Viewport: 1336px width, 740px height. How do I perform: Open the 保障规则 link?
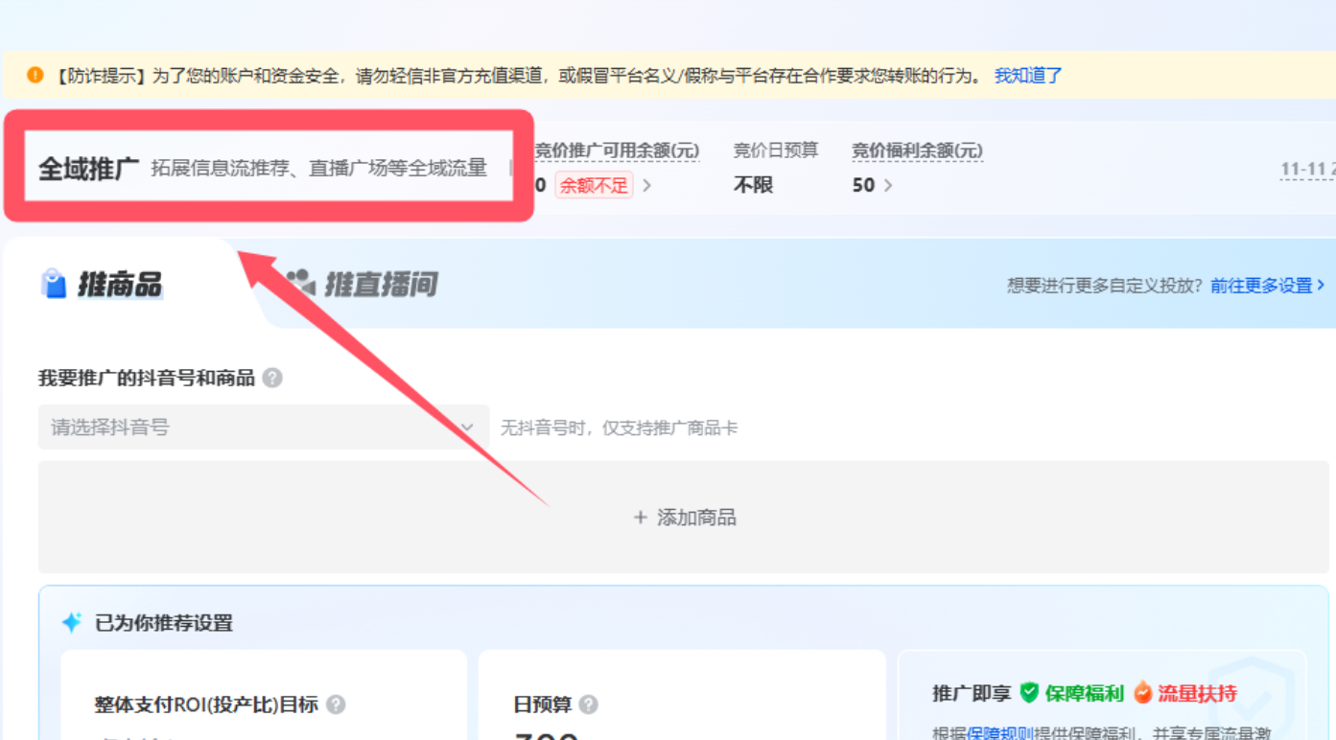click(x=999, y=733)
